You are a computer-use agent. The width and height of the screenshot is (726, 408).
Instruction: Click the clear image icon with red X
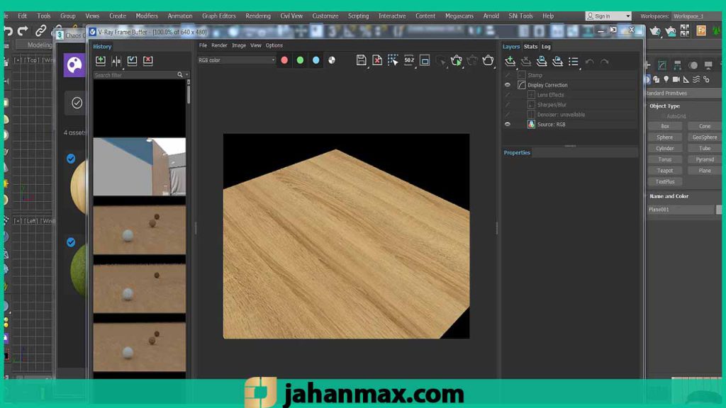coord(377,61)
